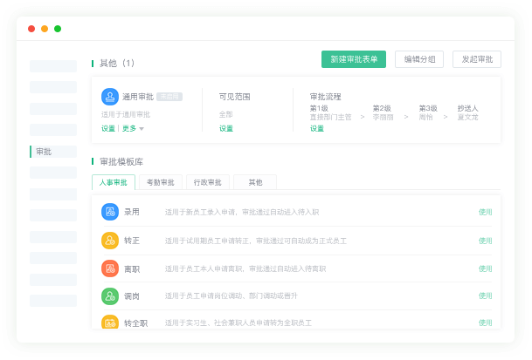The image size is (532, 360).
Task: Click the 通用审批 title text
Action: click(x=138, y=97)
